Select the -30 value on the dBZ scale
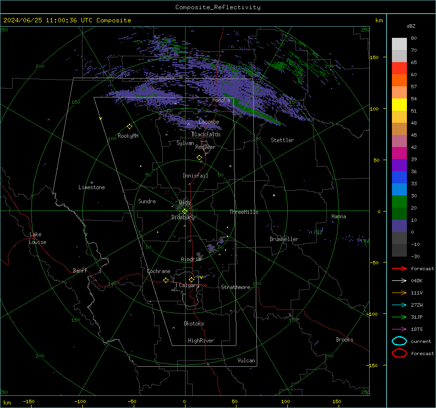Viewport: 436px width, 408px height. (x=415, y=257)
